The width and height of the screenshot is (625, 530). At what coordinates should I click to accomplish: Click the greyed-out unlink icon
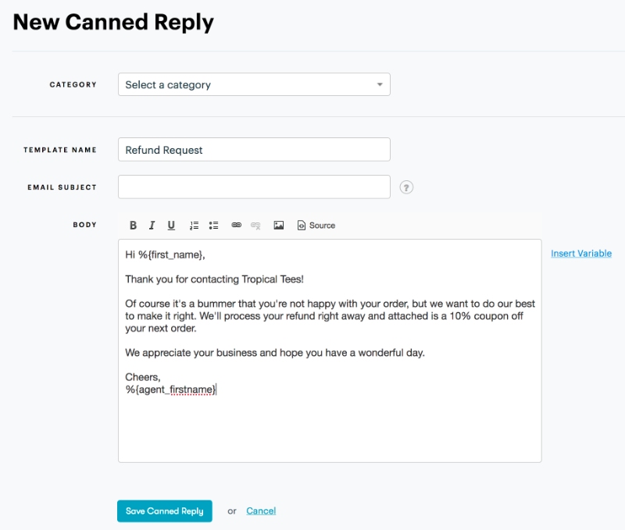click(x=255, y=226)
